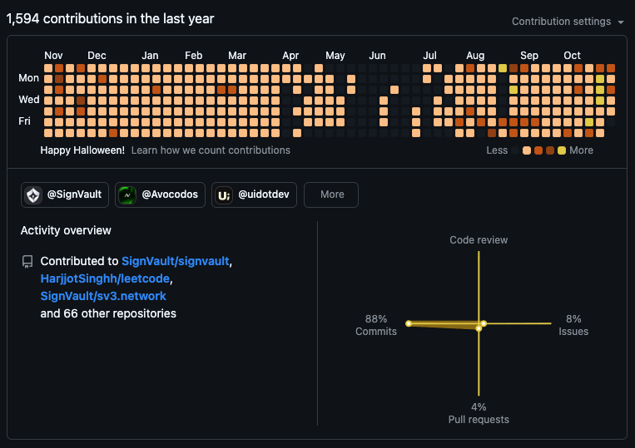Click the repository icon beside Contributed to
The image size is (635, 448).
click(27, 262)
